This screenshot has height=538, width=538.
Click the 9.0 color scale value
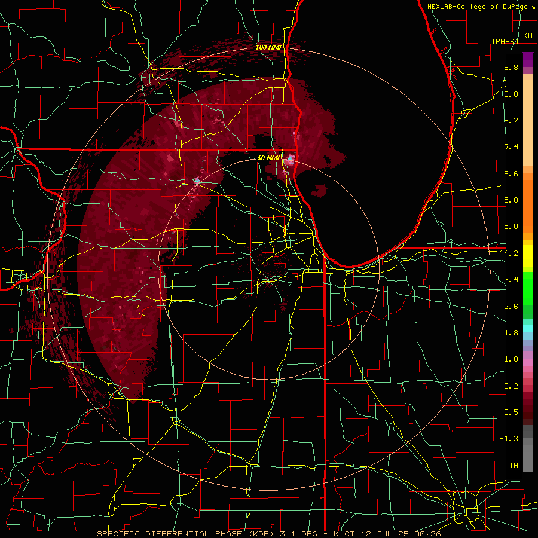(511, 94)
